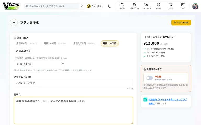This screenshot has width=201, height=125.
Task: Click the コレクション menu label
Action: [x=146, y=8]
